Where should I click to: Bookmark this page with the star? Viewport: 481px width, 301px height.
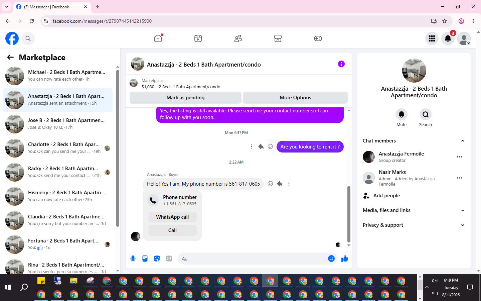445,21
